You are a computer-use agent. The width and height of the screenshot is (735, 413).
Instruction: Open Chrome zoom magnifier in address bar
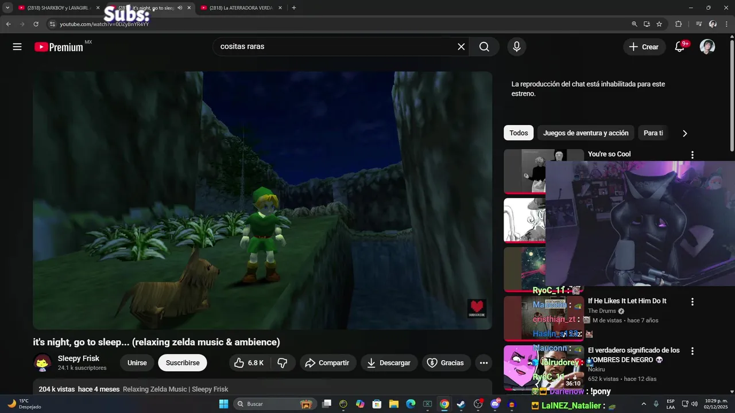coord(635,24)
